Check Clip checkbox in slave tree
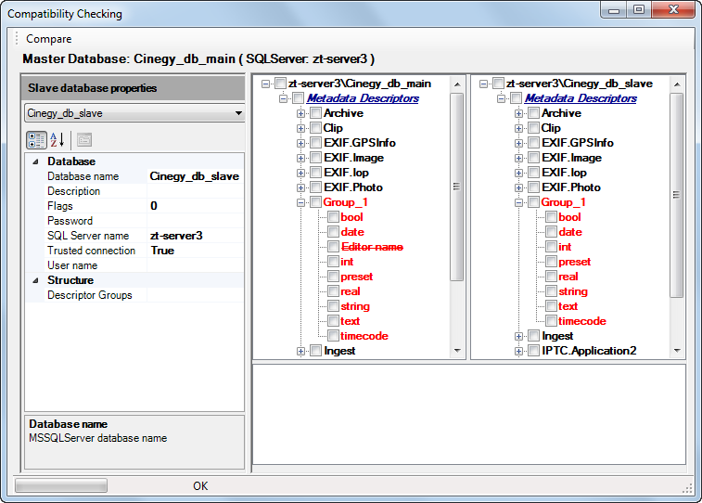 (x=533, y=128)
